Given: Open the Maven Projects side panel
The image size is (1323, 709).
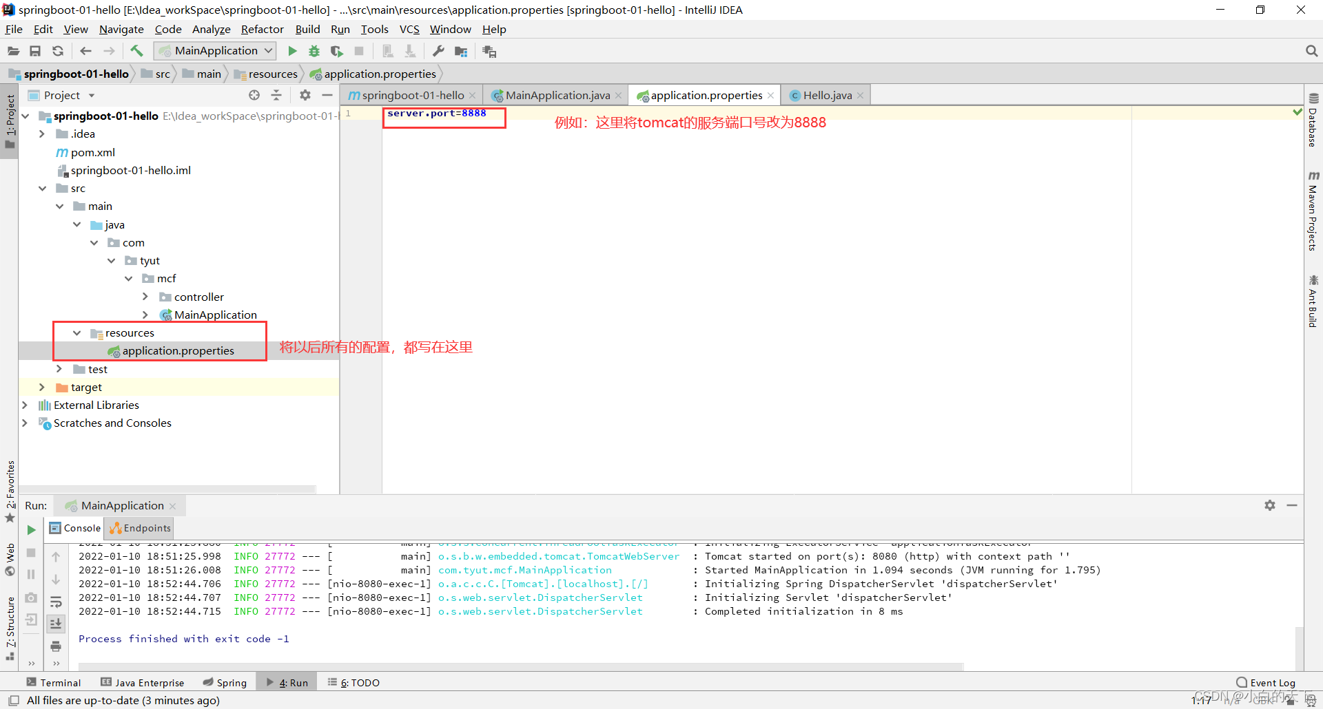Looking at the screenshot, I should 1313,211.
